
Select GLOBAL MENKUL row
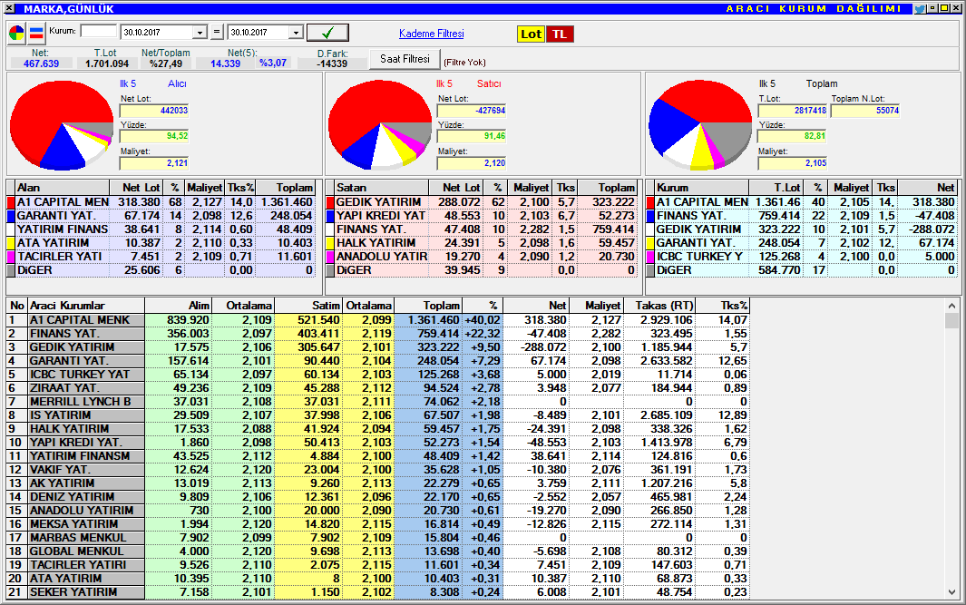click(x=377, y=551)
